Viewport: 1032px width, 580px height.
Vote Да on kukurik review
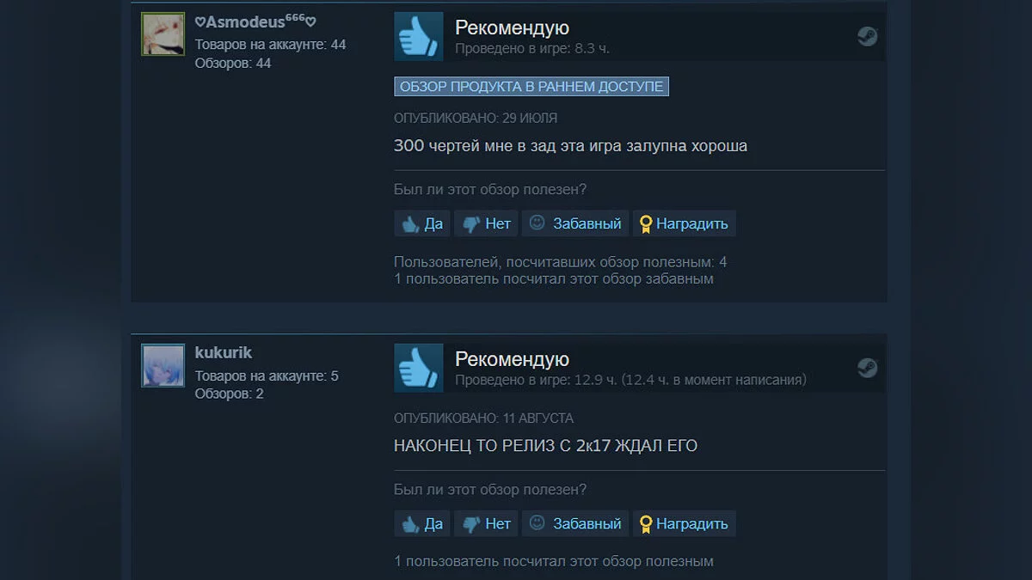[422, 523]
